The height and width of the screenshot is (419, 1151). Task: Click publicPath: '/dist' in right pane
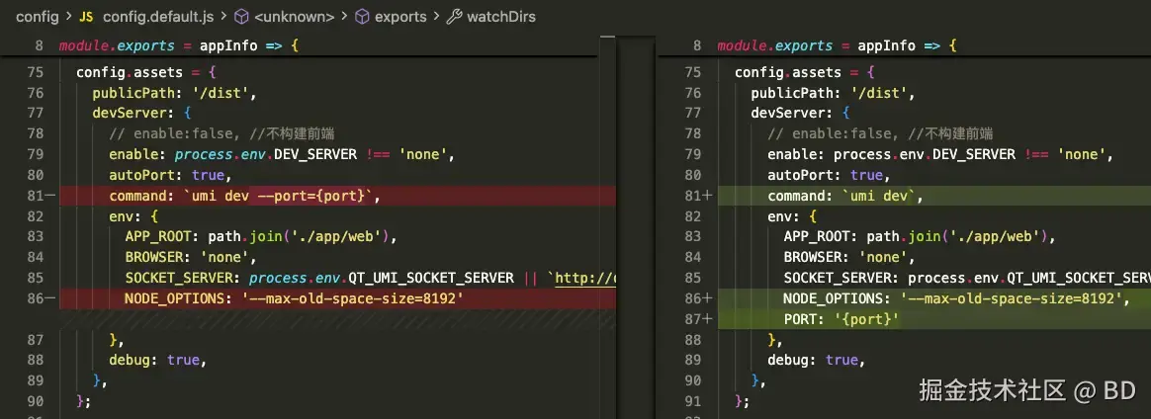tap(834, 93)
